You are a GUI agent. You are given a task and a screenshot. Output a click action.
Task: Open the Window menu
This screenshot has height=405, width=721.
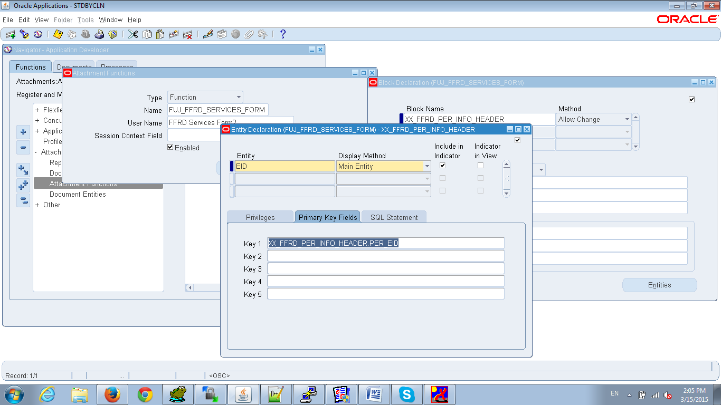click(x=111, y=20)
